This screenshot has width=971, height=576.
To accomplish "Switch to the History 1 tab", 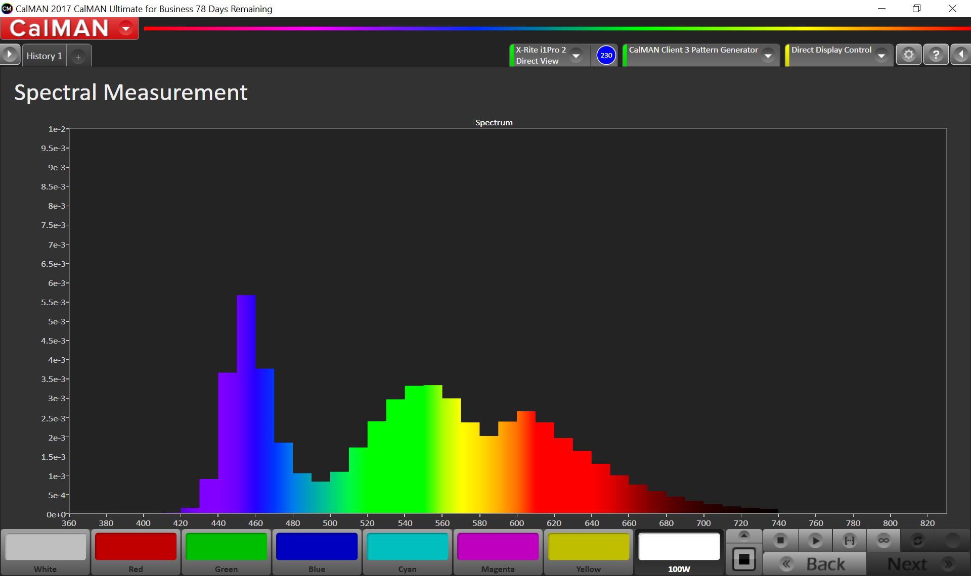I will [x=44, y=56].
